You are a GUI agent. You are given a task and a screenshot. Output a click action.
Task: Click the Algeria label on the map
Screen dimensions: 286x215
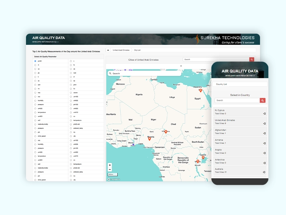(x=139, y=94)
